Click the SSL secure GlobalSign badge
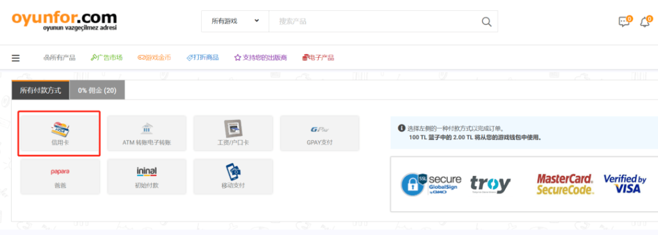The image size is (658, 235). [x=431, y=184]
